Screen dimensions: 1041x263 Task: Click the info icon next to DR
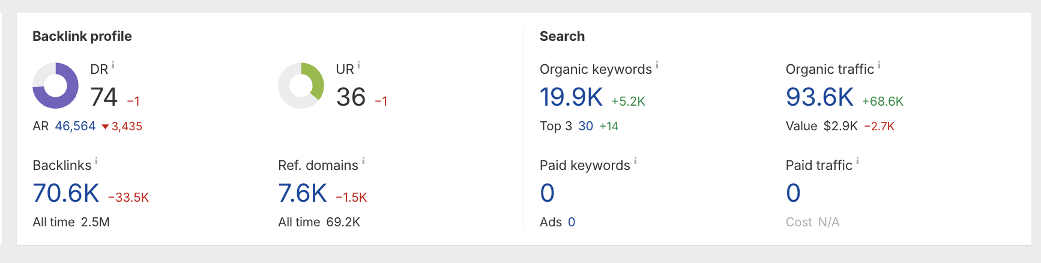(x=113, y=65)
